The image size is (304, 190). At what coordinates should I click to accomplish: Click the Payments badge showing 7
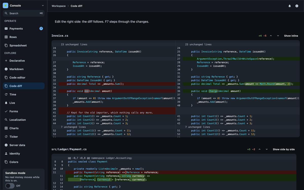(x=41, y=29)
